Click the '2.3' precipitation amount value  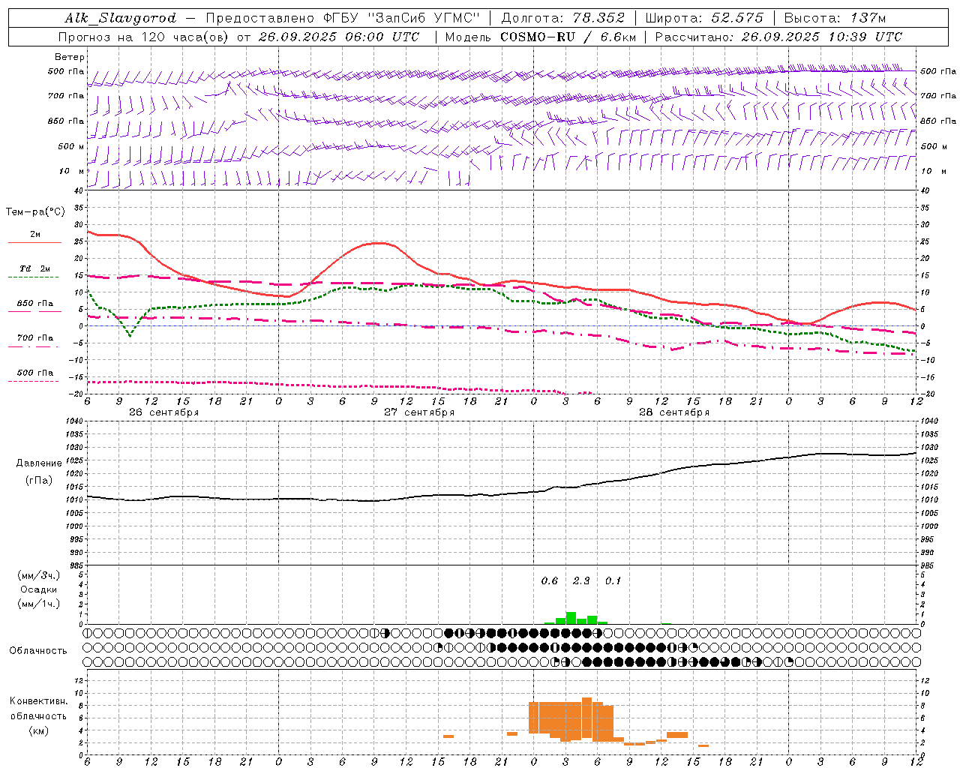click(x=581, y=581)
